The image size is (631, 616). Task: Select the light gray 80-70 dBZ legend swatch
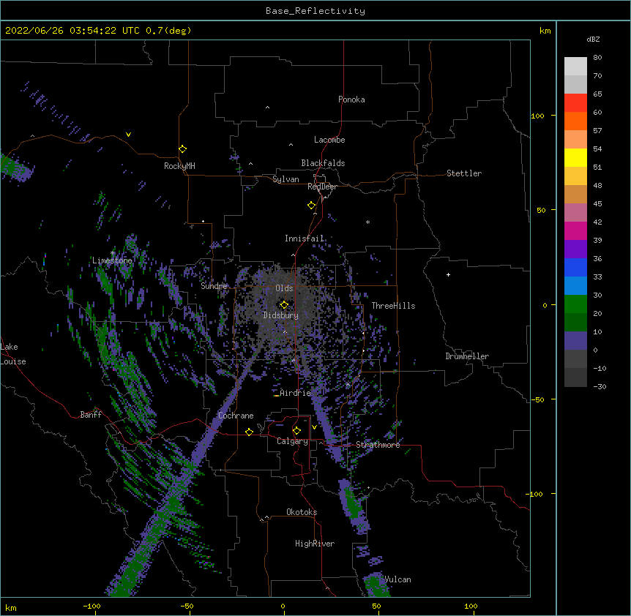[575, 67]
